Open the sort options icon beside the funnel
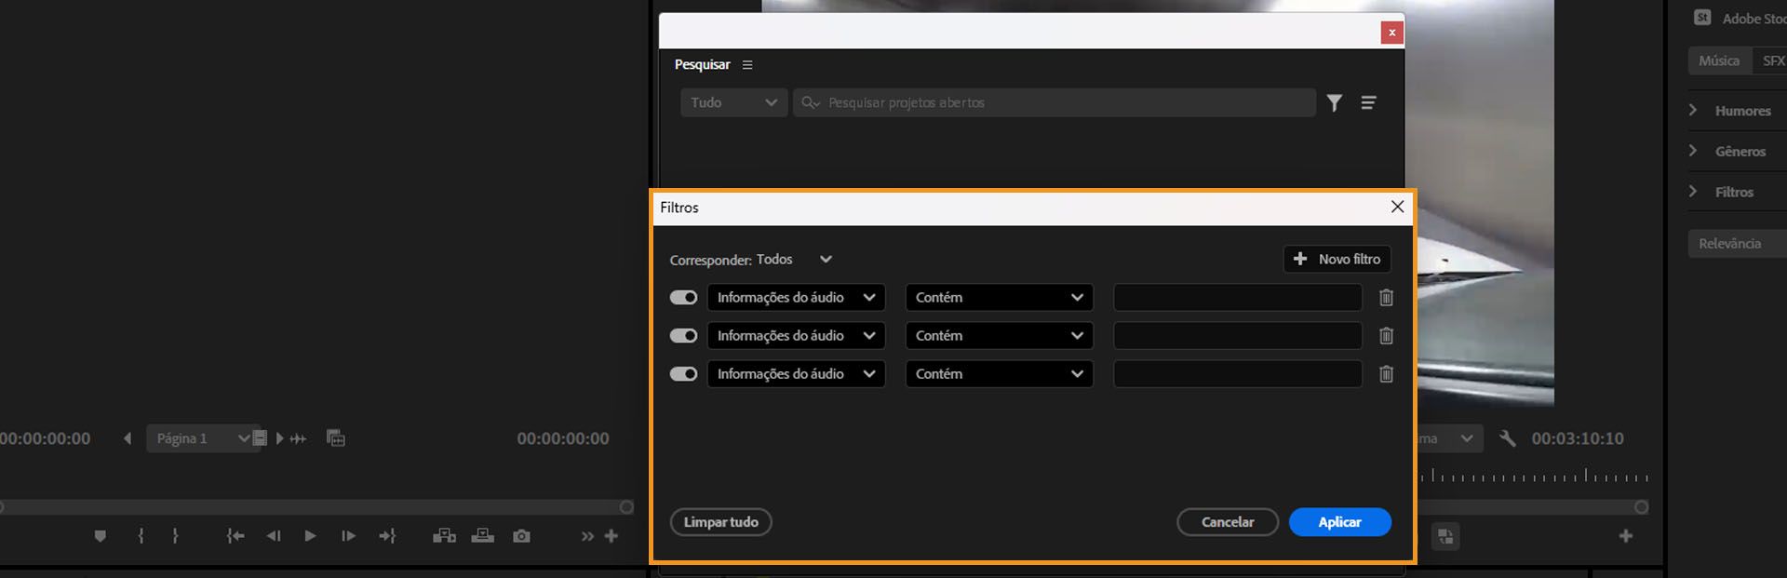Screen dimensions: 1787x578 1368,102
